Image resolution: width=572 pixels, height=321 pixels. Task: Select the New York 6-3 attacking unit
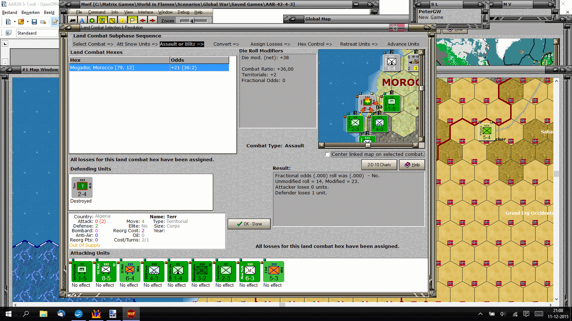(x=250, y=272)
